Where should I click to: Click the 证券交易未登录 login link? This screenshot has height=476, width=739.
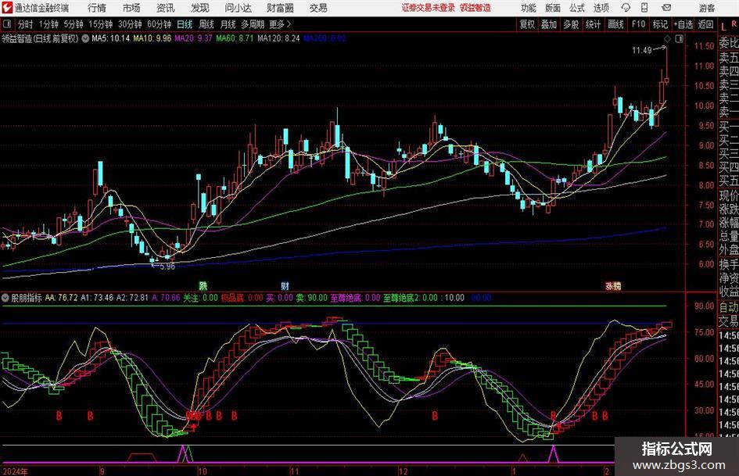click(x=429, y=8)
